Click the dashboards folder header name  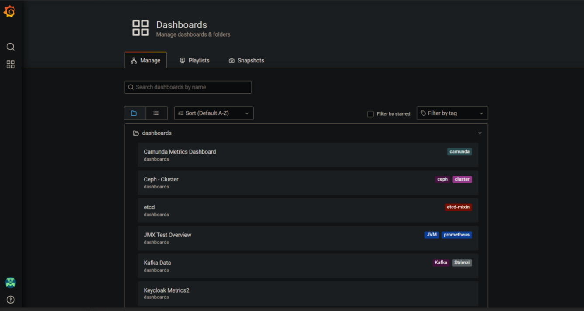(157, 133)
